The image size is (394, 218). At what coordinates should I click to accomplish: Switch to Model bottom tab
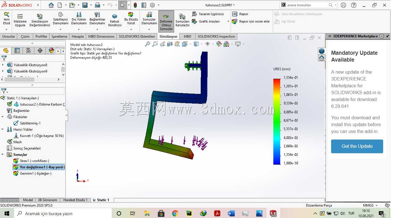pyautogui.click(x=28, y=200)
